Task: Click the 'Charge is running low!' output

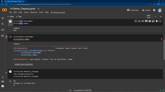Action: point(24,83)
